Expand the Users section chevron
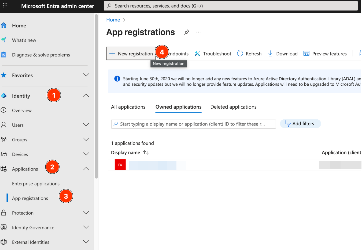Viewport: 362px width, 250px height. (86, 125)
